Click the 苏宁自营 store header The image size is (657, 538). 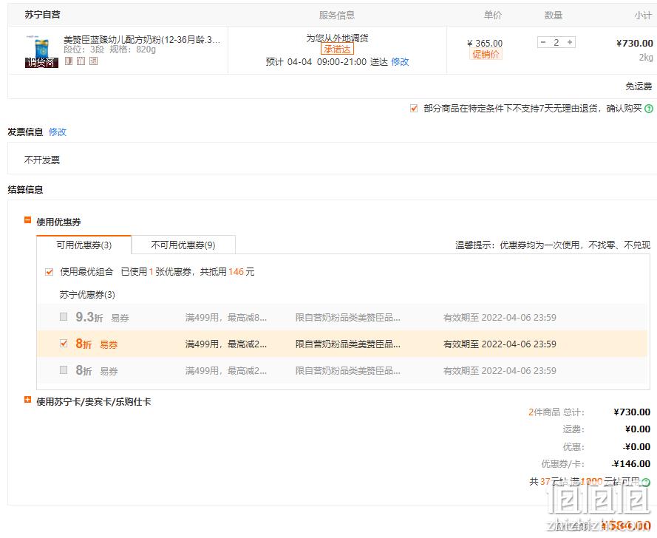pyautogui.click(x=42, y=15)
